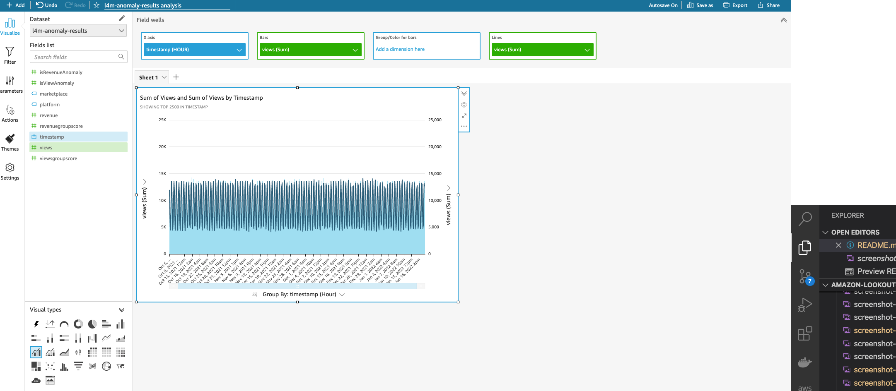Viewport: 896px width, 391px height.
Task: Select the marketplace field
Action: (78, 94)
